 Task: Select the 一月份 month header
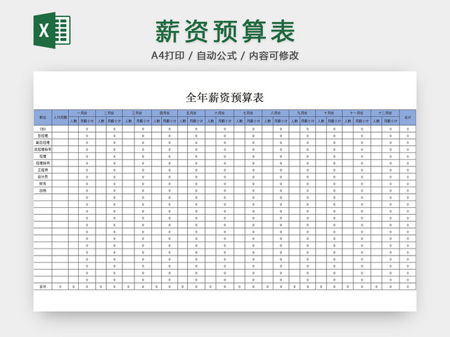click(x=82, y=113)
